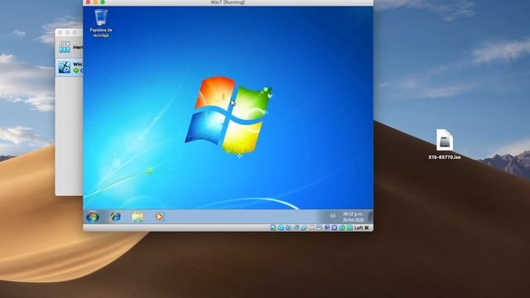
Task: Click the mouse integration status icon
Action: coord(342,228)
